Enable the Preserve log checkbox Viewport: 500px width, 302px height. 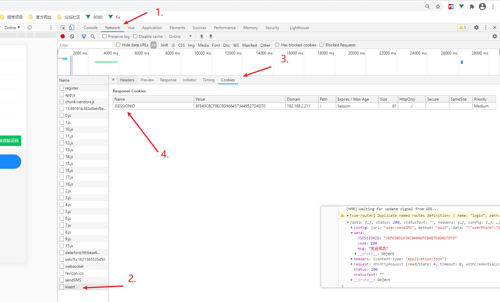click(x=104, y=36)
